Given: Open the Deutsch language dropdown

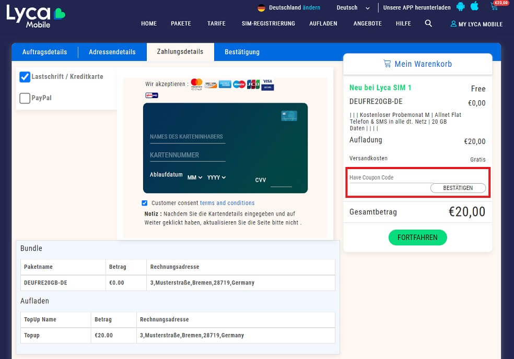Looking at the screenshot, I should point(353,7).
